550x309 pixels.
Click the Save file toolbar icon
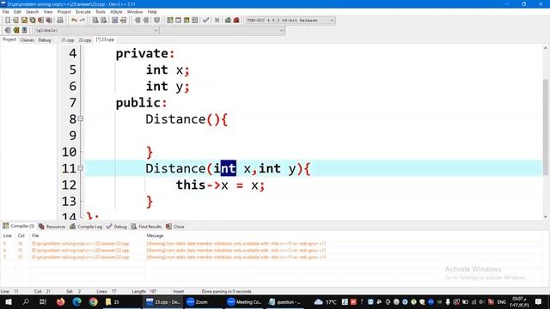point(24,21)
